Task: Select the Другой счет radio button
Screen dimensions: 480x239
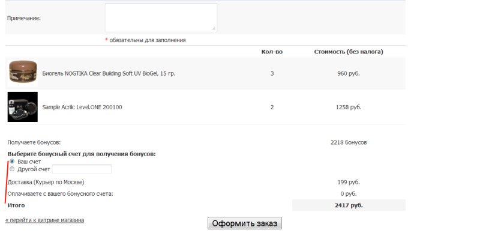Action: [x=12, y=169]
